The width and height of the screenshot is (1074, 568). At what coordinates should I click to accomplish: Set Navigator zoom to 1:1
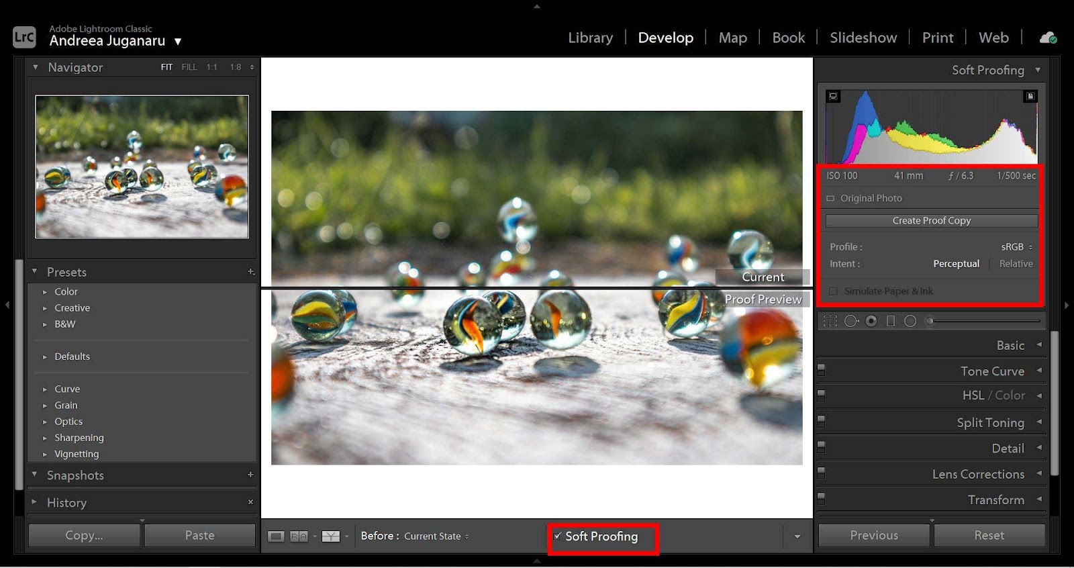pyautogui.click(x=212, y=67)
